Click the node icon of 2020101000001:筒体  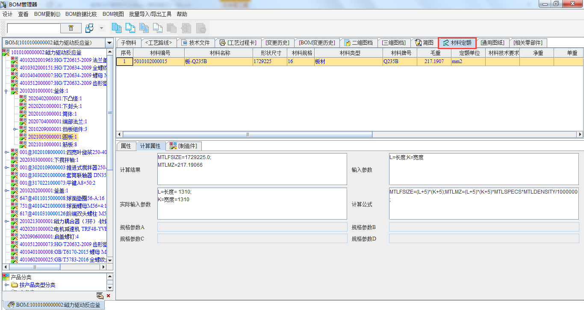[23, 114]
